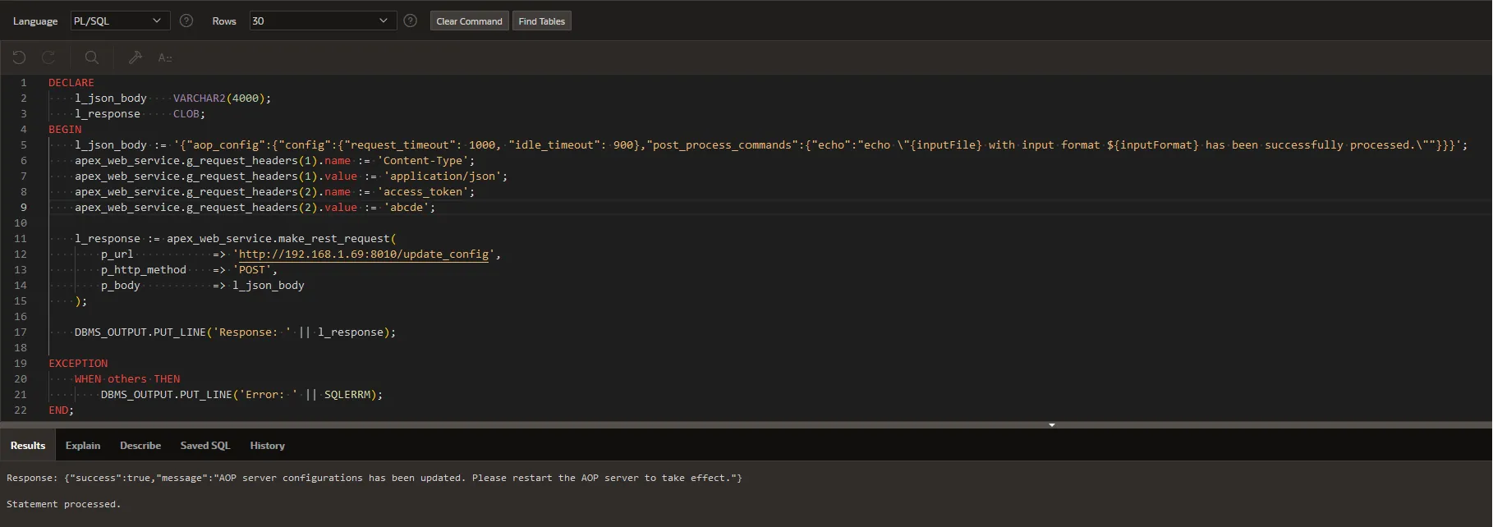This screenshot has height=527, width=1493.
Task: Click the Redo icon in editor toolbar
Action: point(48,57)
